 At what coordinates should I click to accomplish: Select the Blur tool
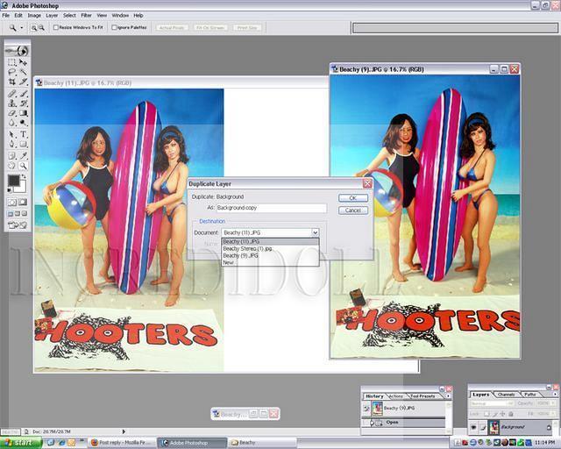click(x=11, y=123)
